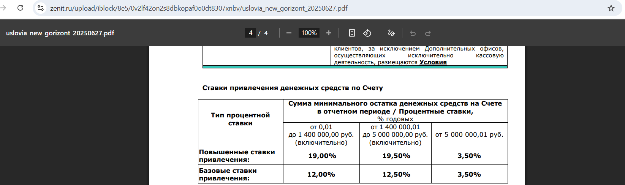Rotate the PDF counterclockwise
The image size is (625, 185).
pos(367,33)
